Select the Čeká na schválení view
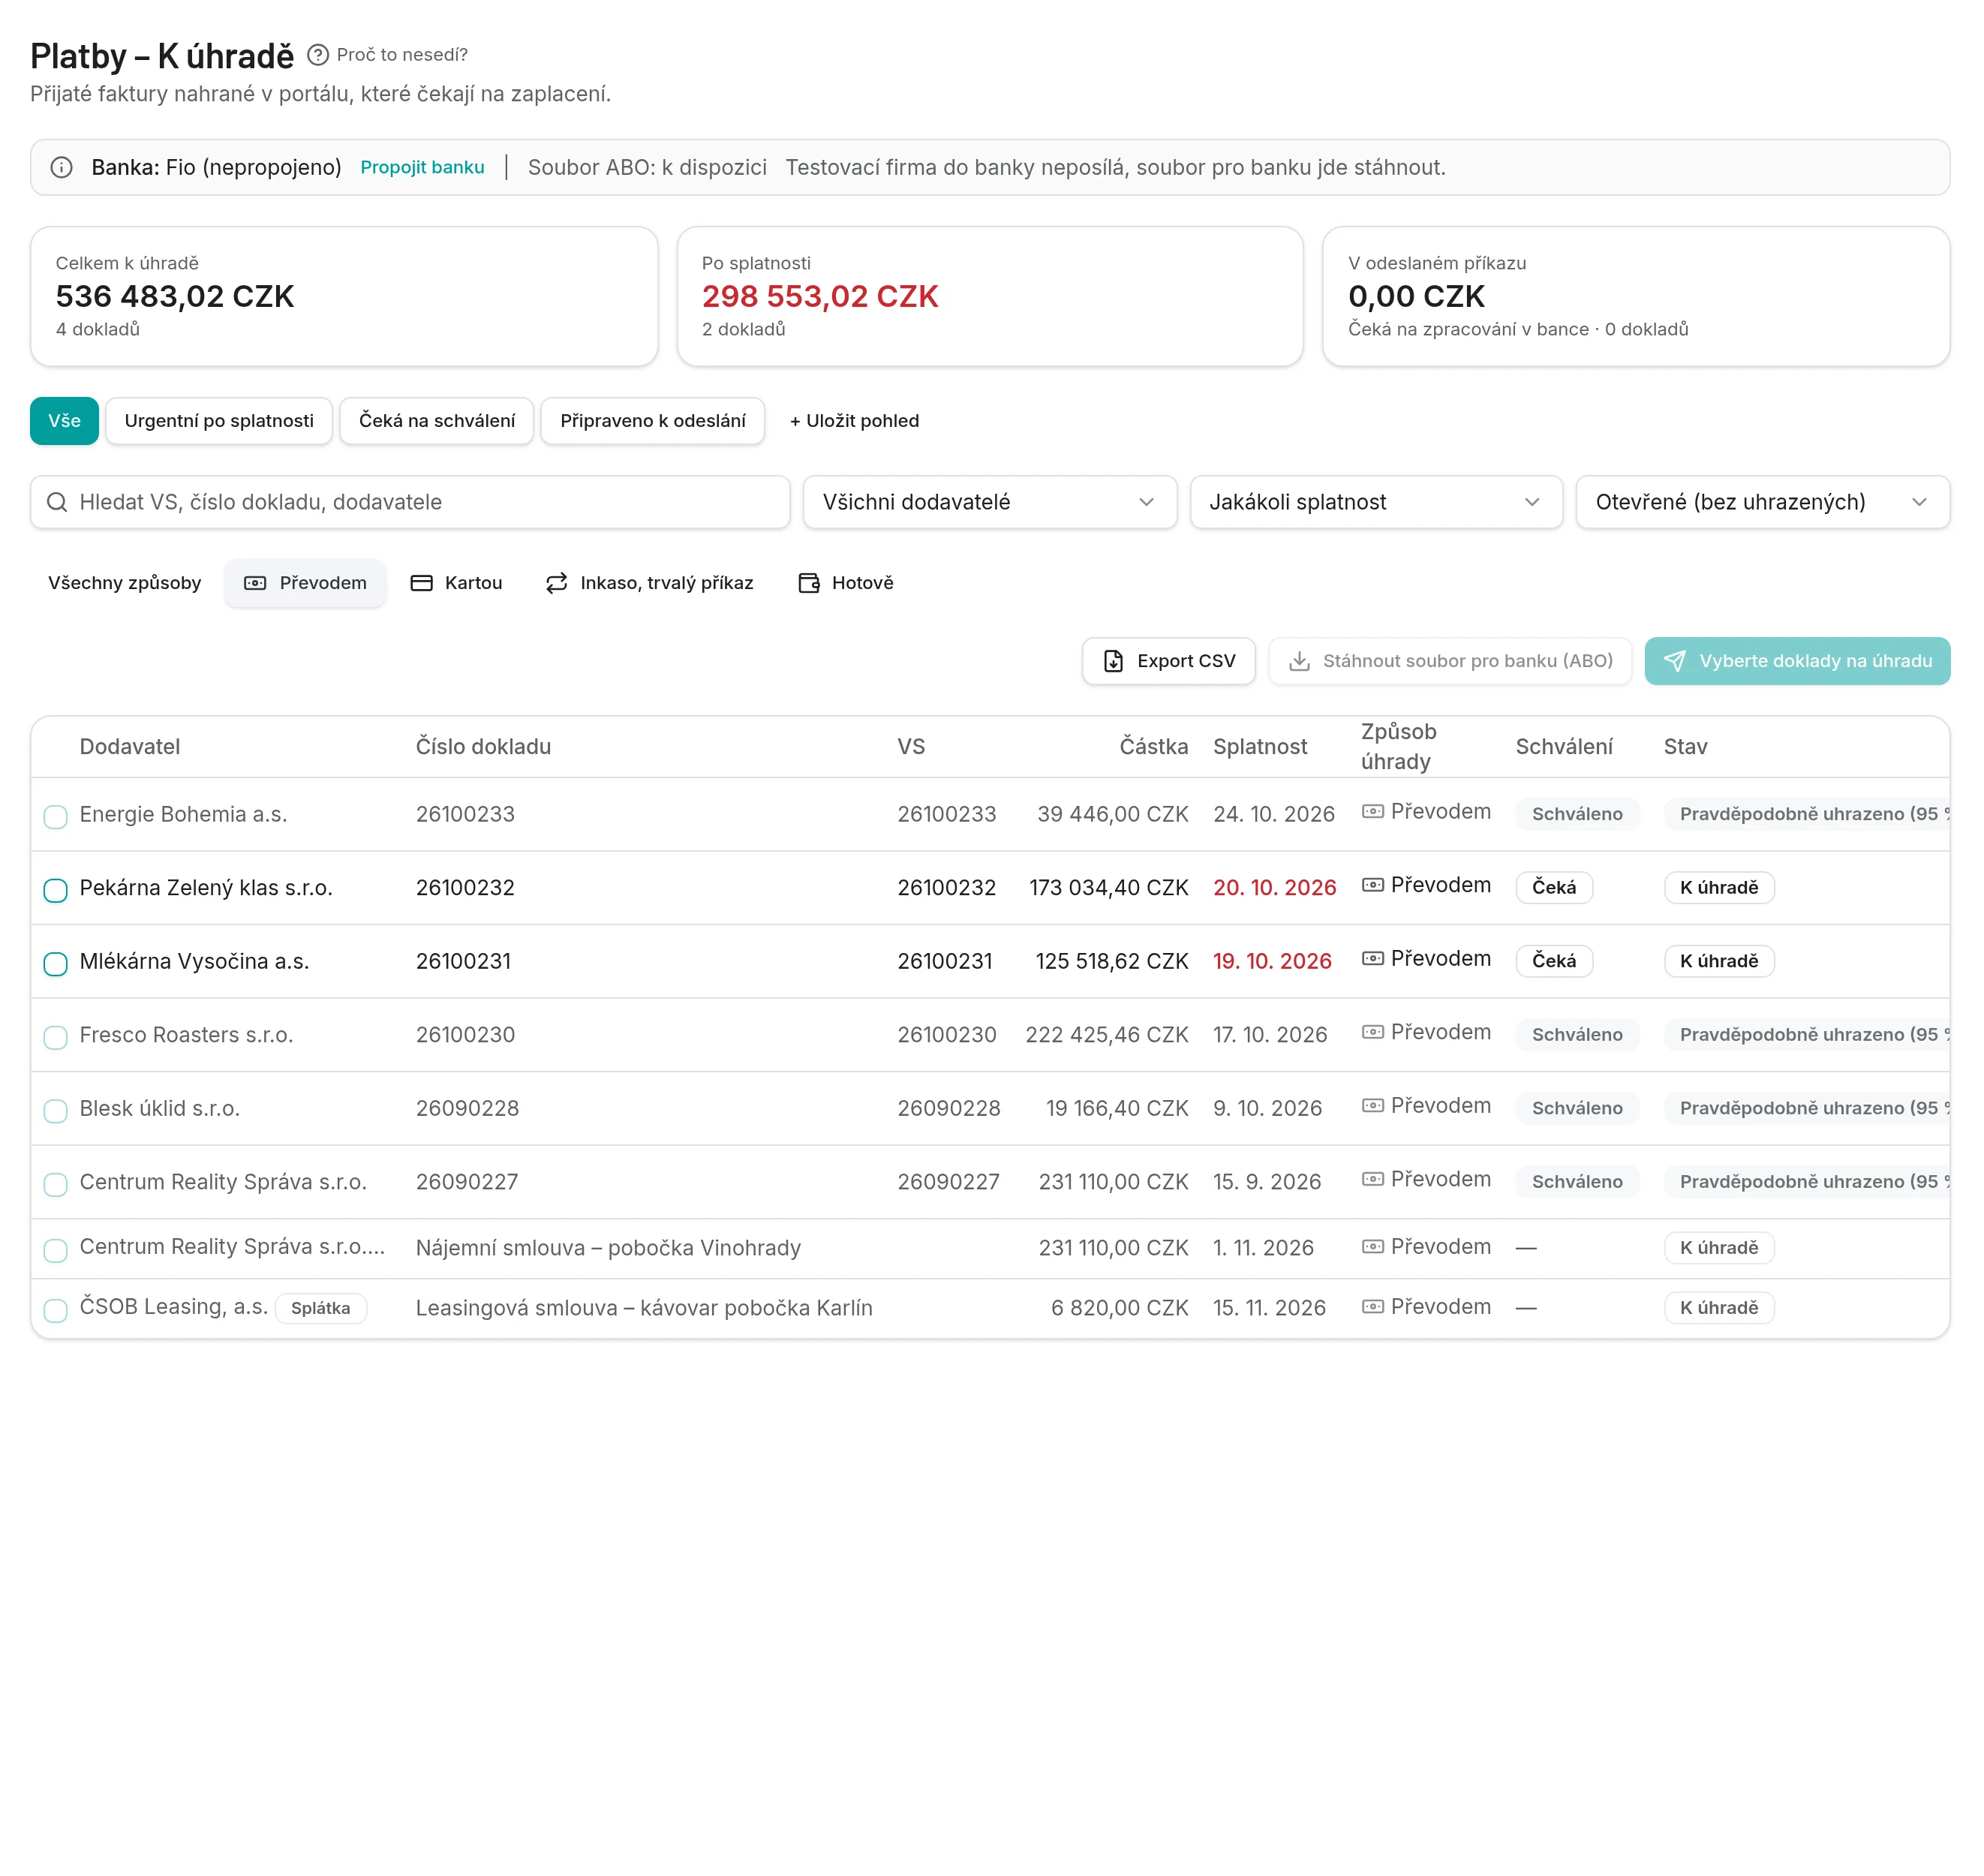The width and height of the screenshot is (1984, 1876). coord(437,421)
